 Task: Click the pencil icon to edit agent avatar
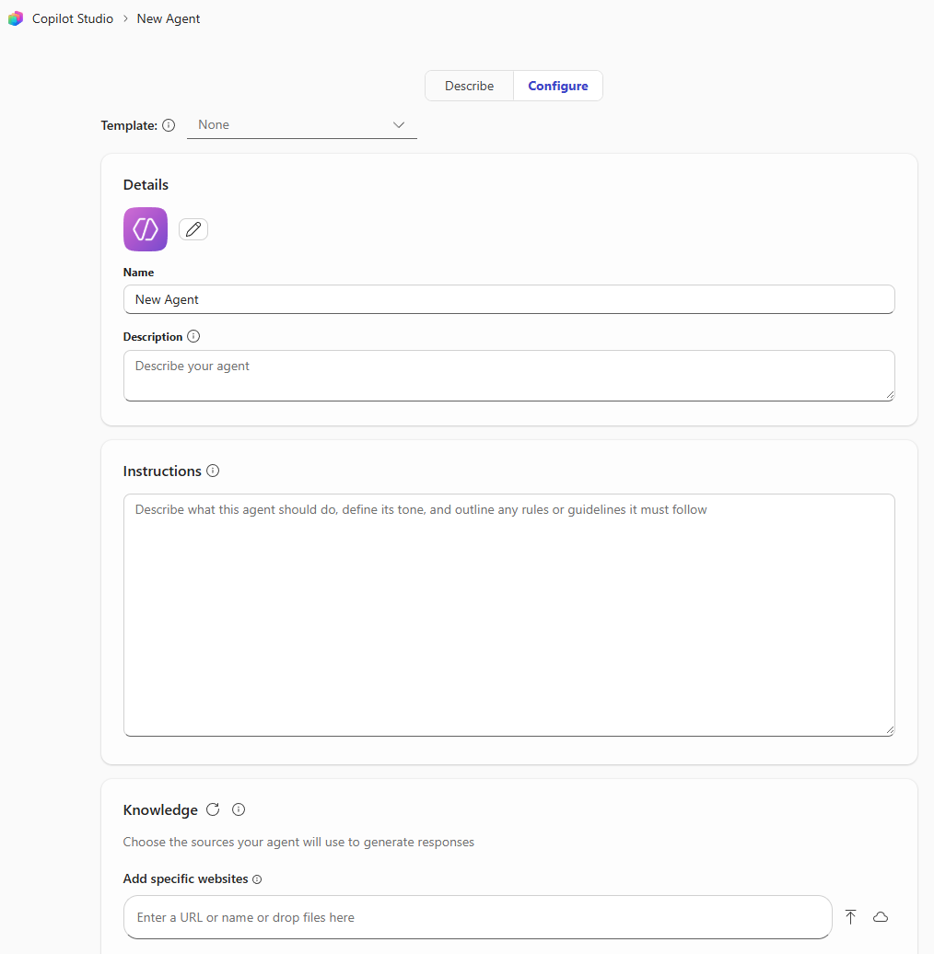(193, 228)
